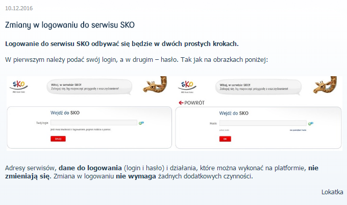Click the green icon beside the Hasło field

point(311,123)
